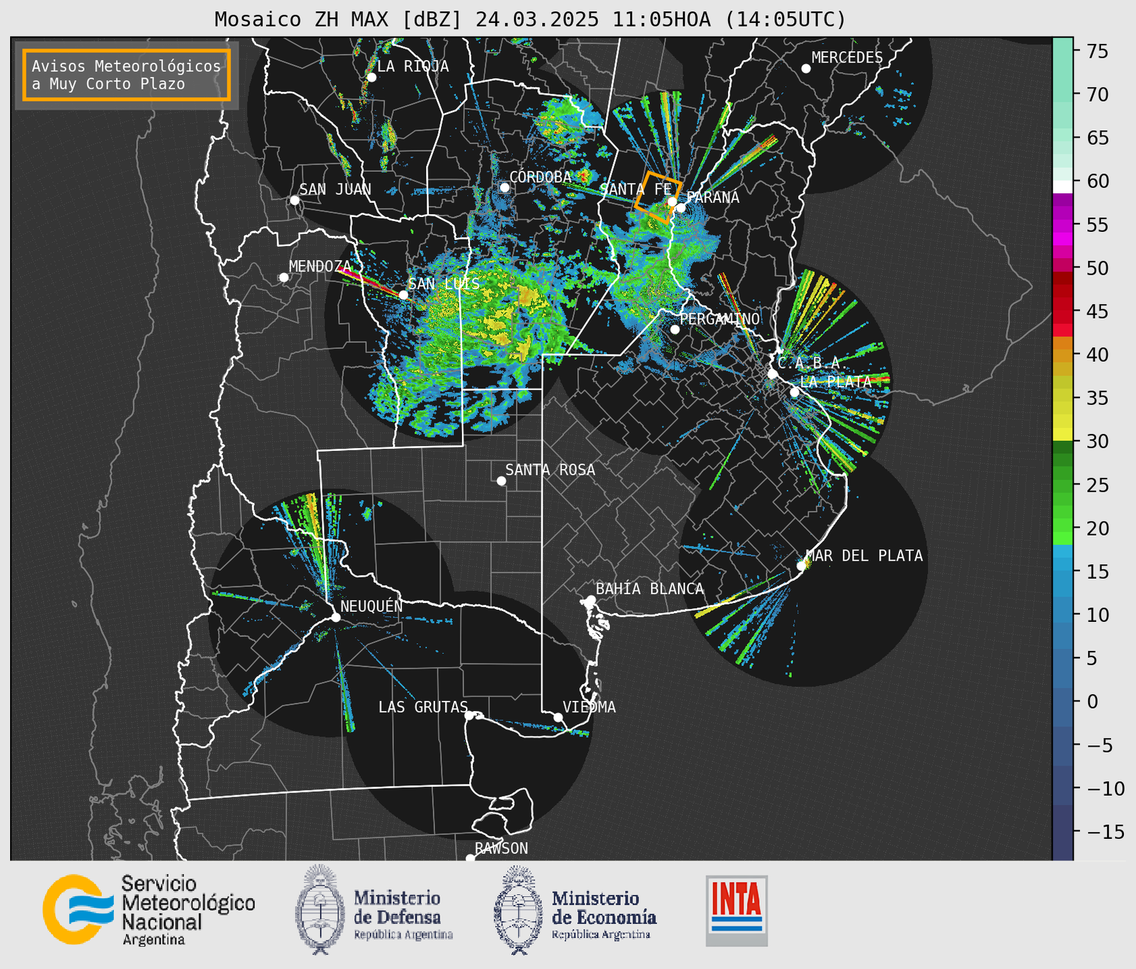
Task: Click the SANTA FE city label
Action: pyautogui.click(x=636, y=189)
